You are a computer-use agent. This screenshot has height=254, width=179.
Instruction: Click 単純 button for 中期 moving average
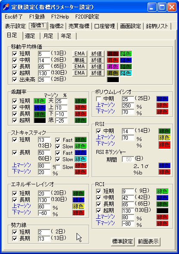pos(80,60)
